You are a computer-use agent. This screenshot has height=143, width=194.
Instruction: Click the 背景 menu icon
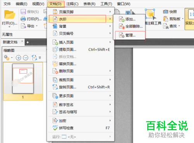click(55, 26)
